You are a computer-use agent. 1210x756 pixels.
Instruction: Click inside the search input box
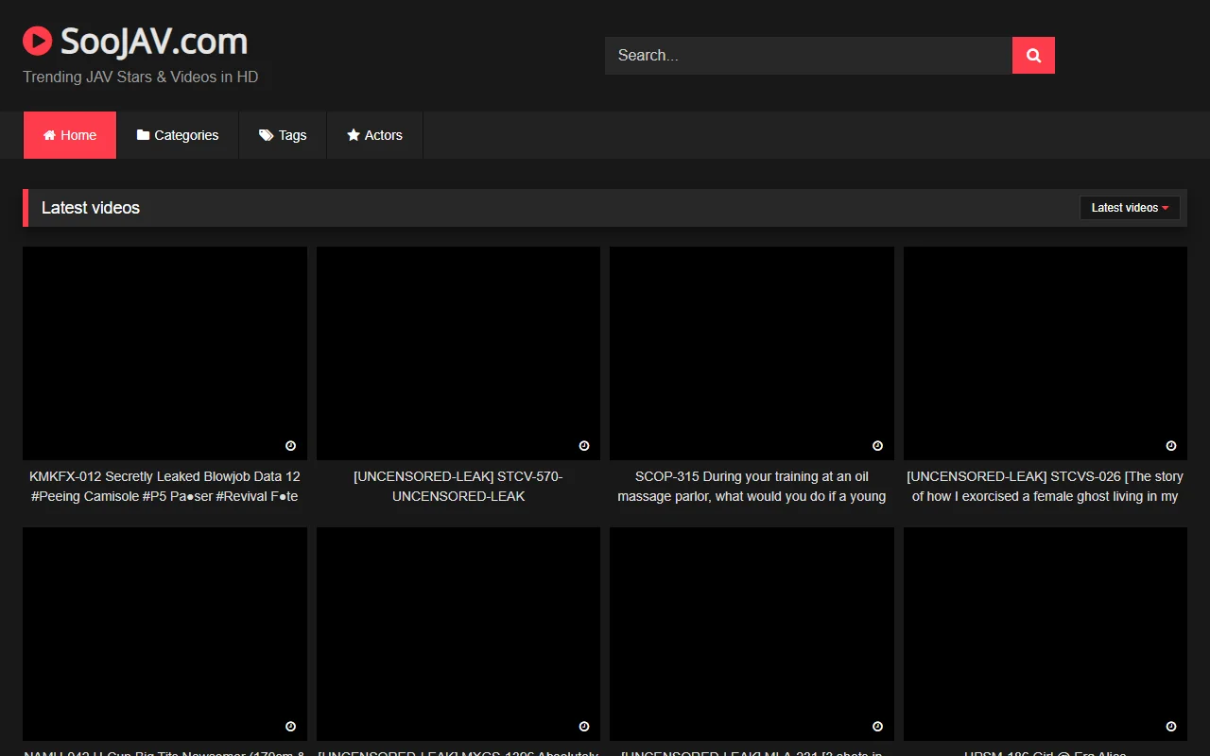(x=807, y=55)
